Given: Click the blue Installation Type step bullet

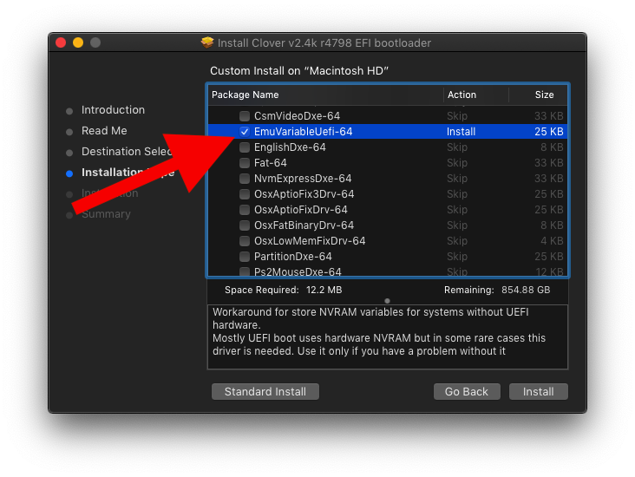Looking at the screenshot, I should click(x=69, y=173).
